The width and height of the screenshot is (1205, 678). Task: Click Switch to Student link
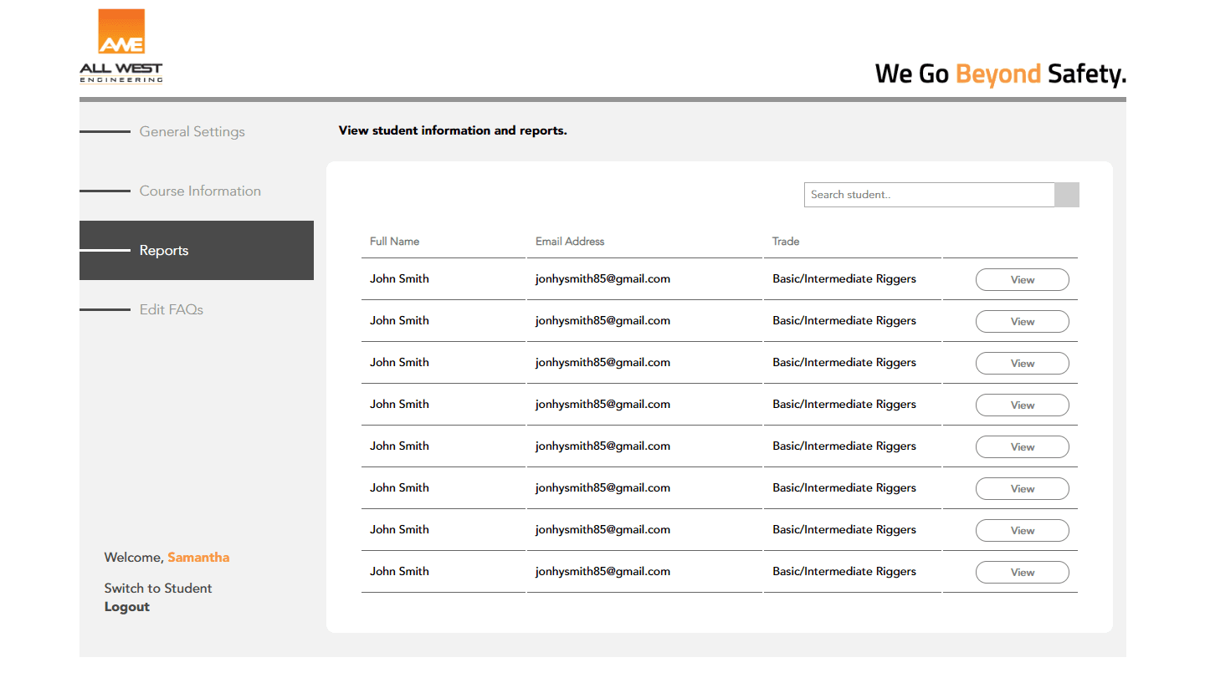158,589
